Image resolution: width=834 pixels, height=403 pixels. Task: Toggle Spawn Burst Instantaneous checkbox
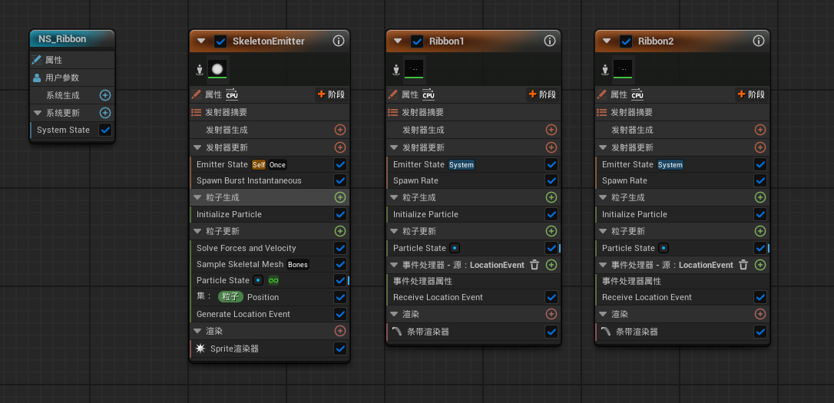click(340, 180)
